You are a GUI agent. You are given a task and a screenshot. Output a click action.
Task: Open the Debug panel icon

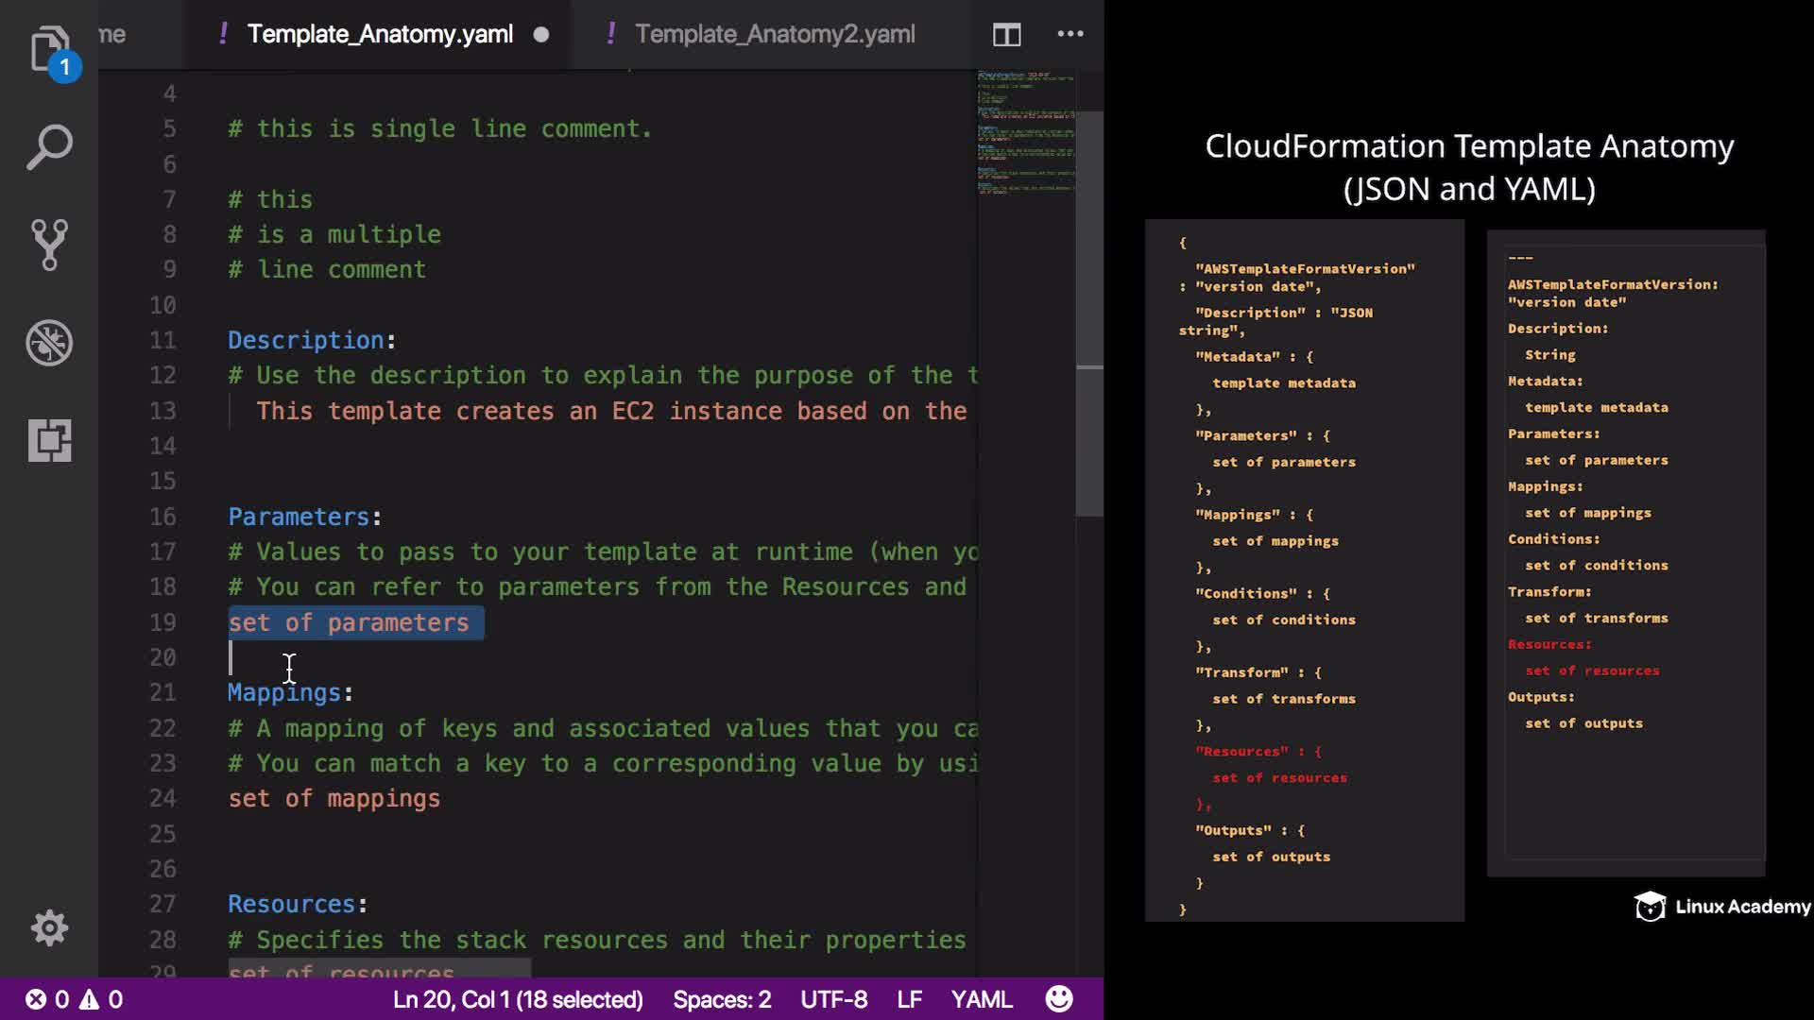pos(49,343)
